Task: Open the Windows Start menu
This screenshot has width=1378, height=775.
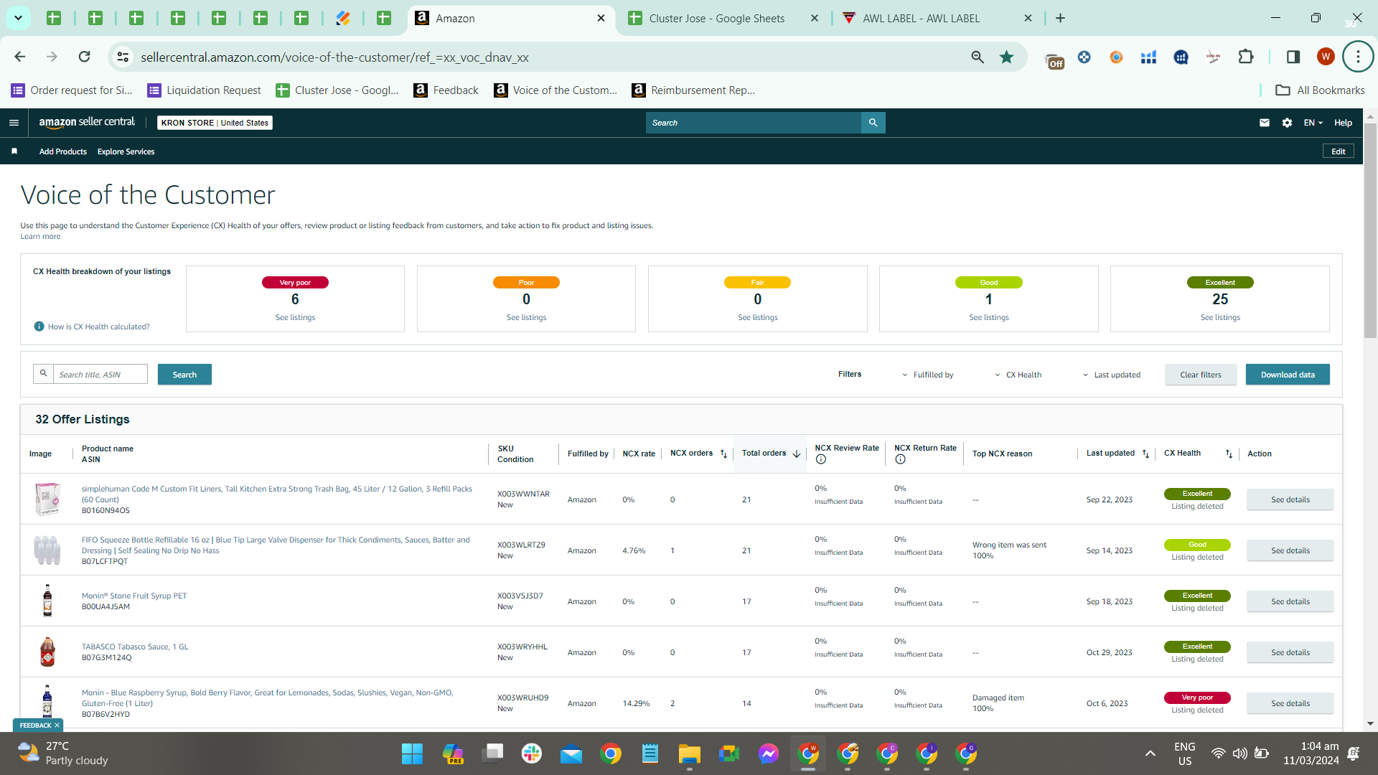Action: pos(412,753)
